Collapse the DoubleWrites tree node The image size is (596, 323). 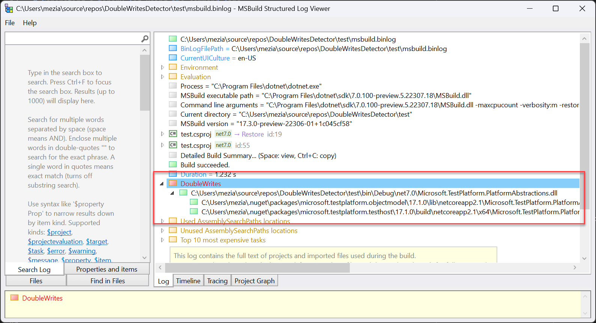[x=162, y=184]
